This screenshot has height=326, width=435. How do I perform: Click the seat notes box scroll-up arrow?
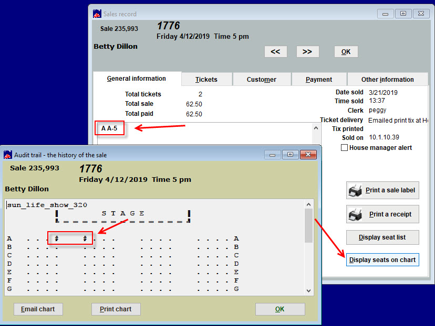pyautogui.click(x=316, y=128)
